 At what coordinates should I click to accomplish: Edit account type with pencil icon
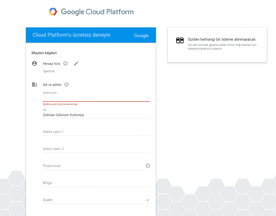[76, 63]
